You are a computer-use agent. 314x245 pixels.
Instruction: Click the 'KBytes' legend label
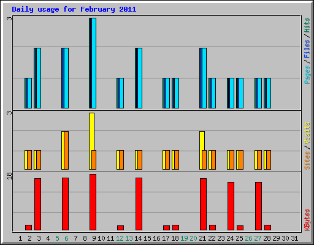click(x=307, y=220)
